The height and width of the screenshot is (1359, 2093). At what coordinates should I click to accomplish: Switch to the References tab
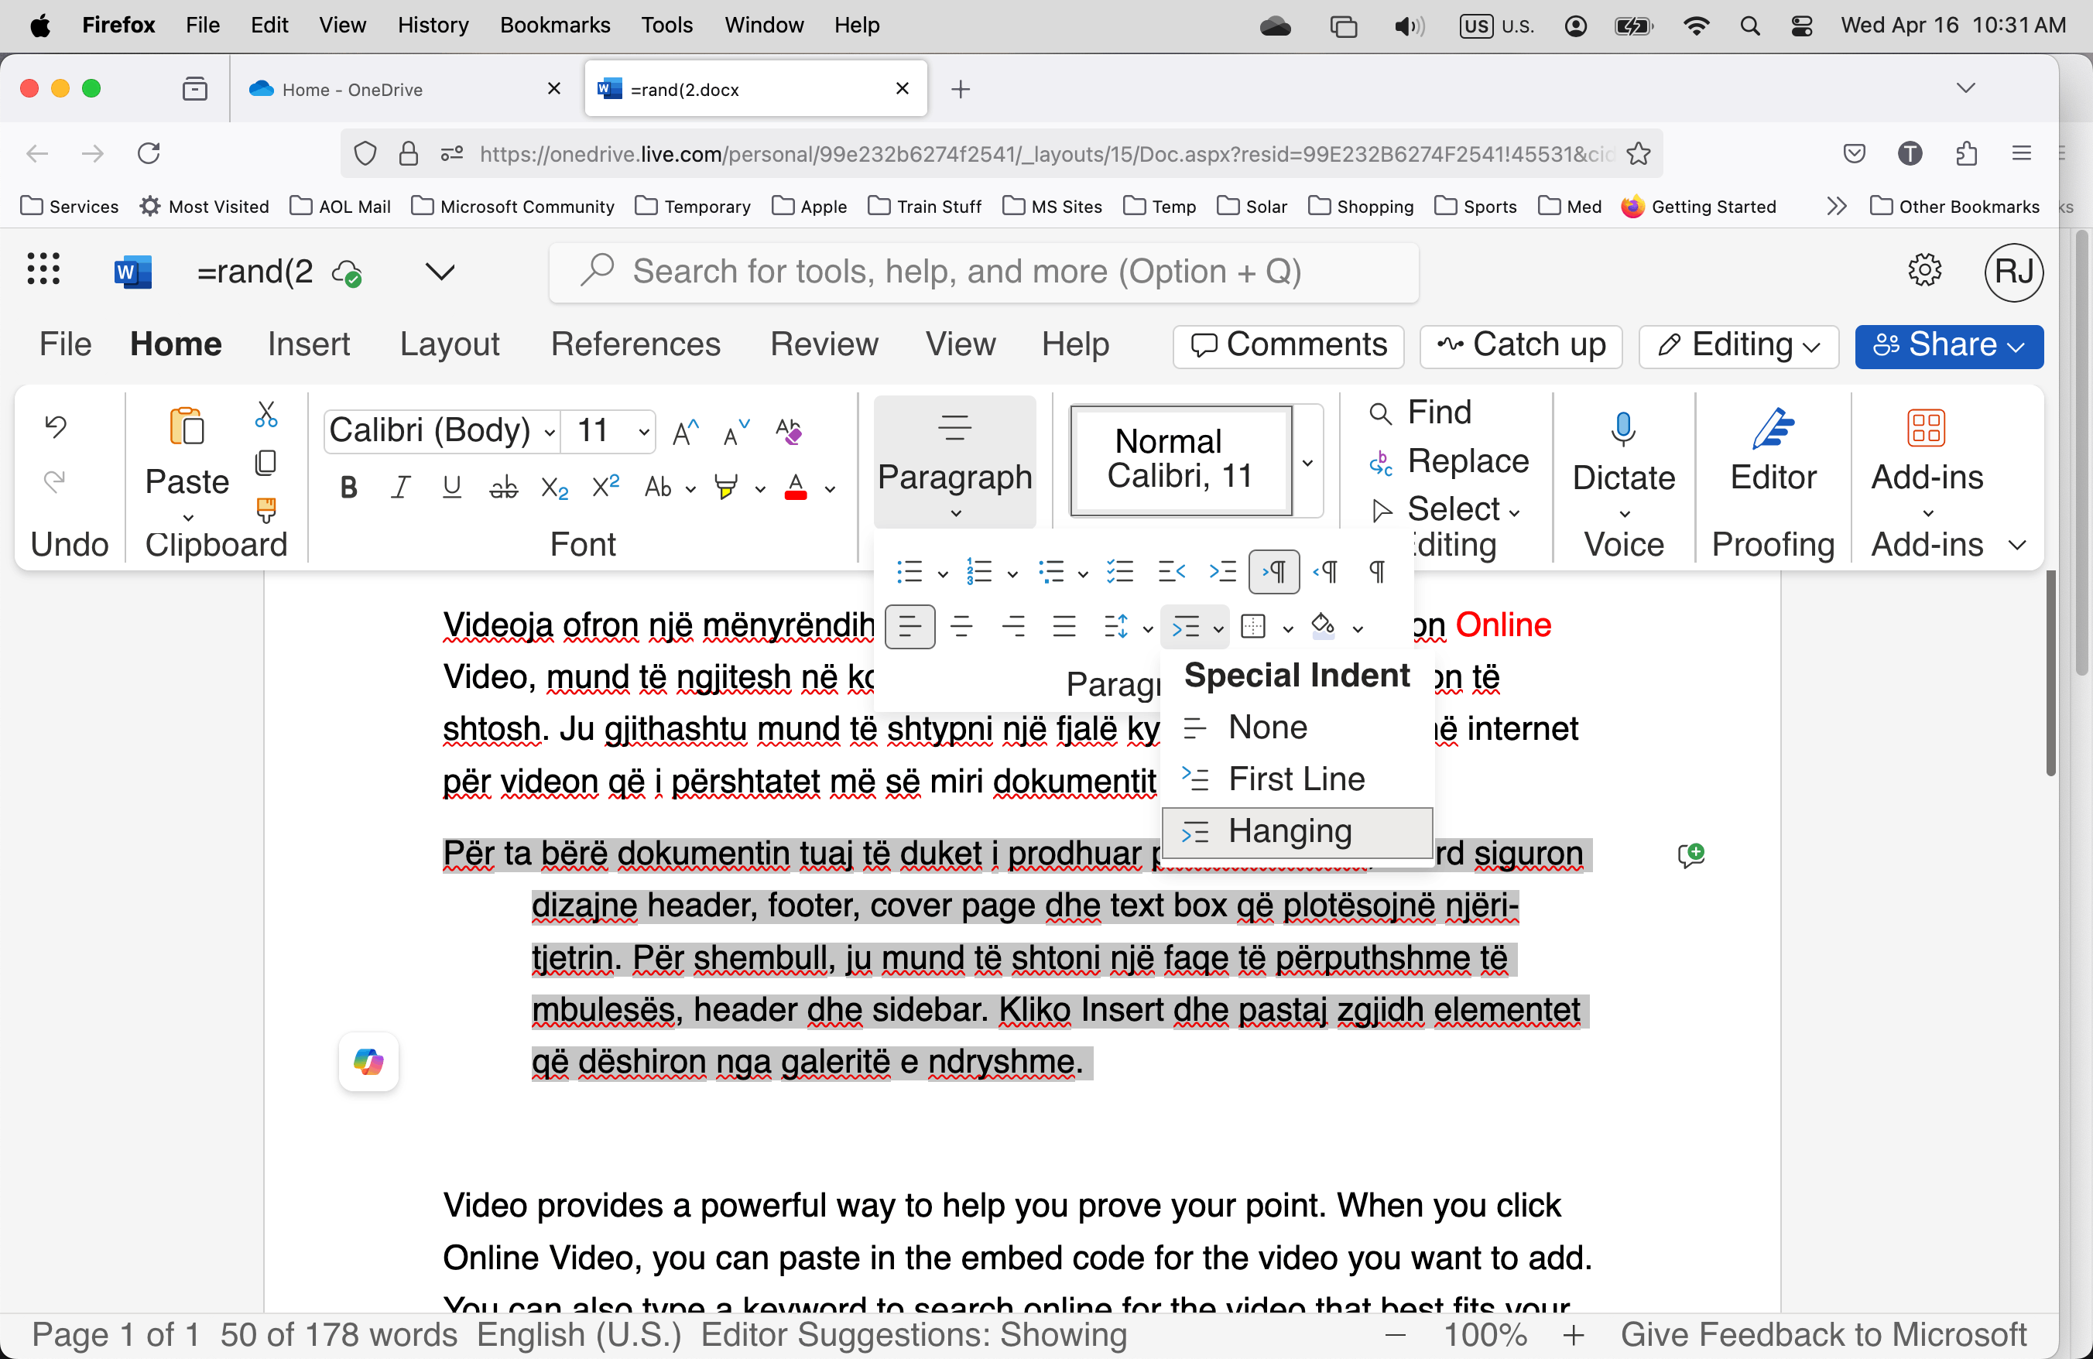click(x=635, y=344)
